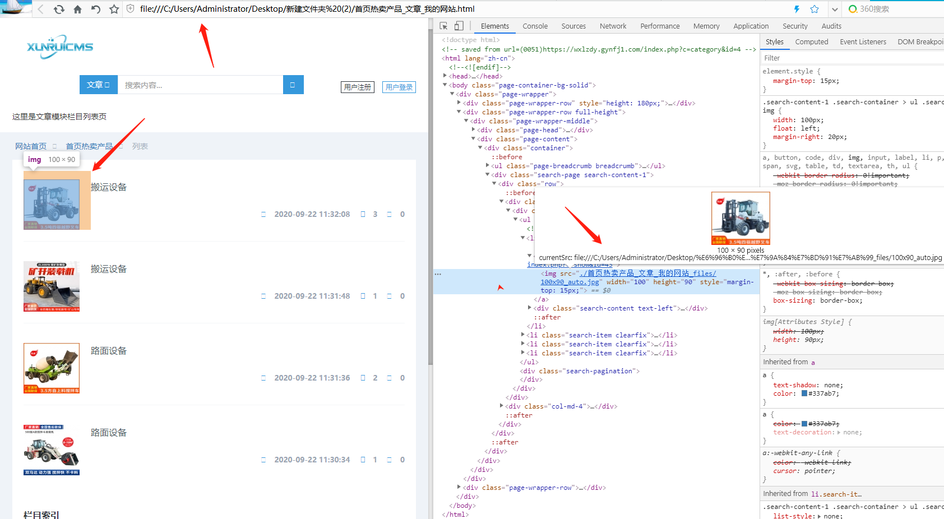Switch to the Console tab
Screen dimensions: 944x519
coord(535,26)
